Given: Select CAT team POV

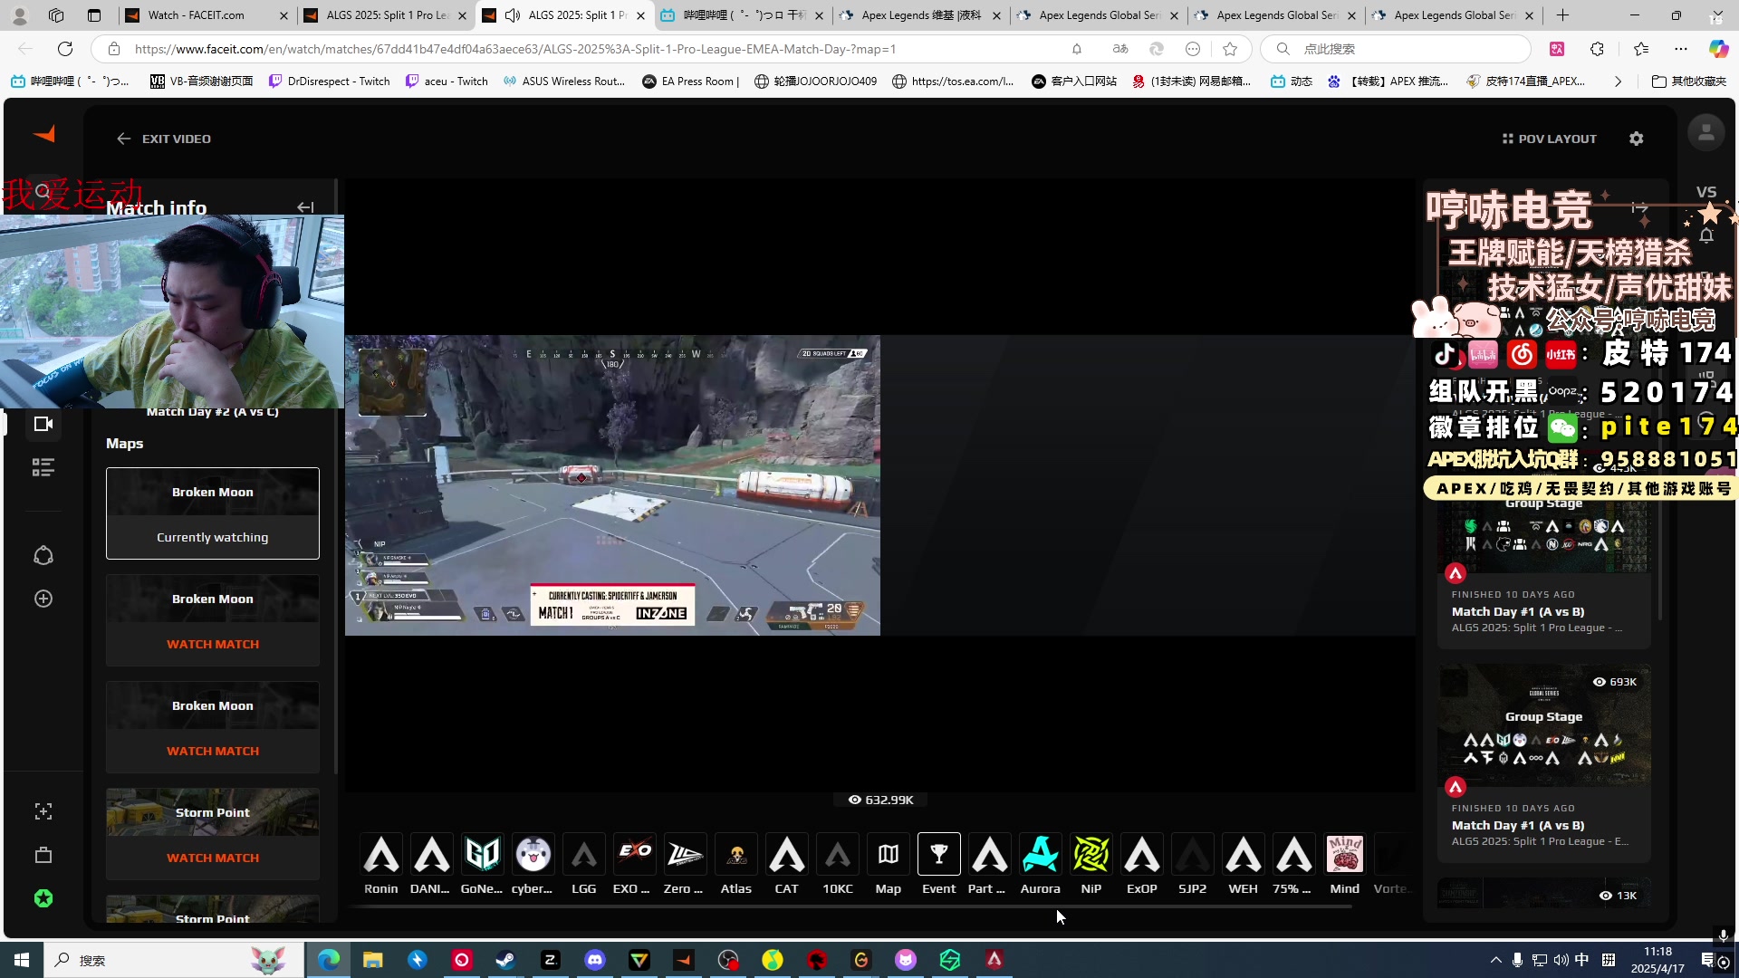Looking at the screenshot, I should point(787,864).
